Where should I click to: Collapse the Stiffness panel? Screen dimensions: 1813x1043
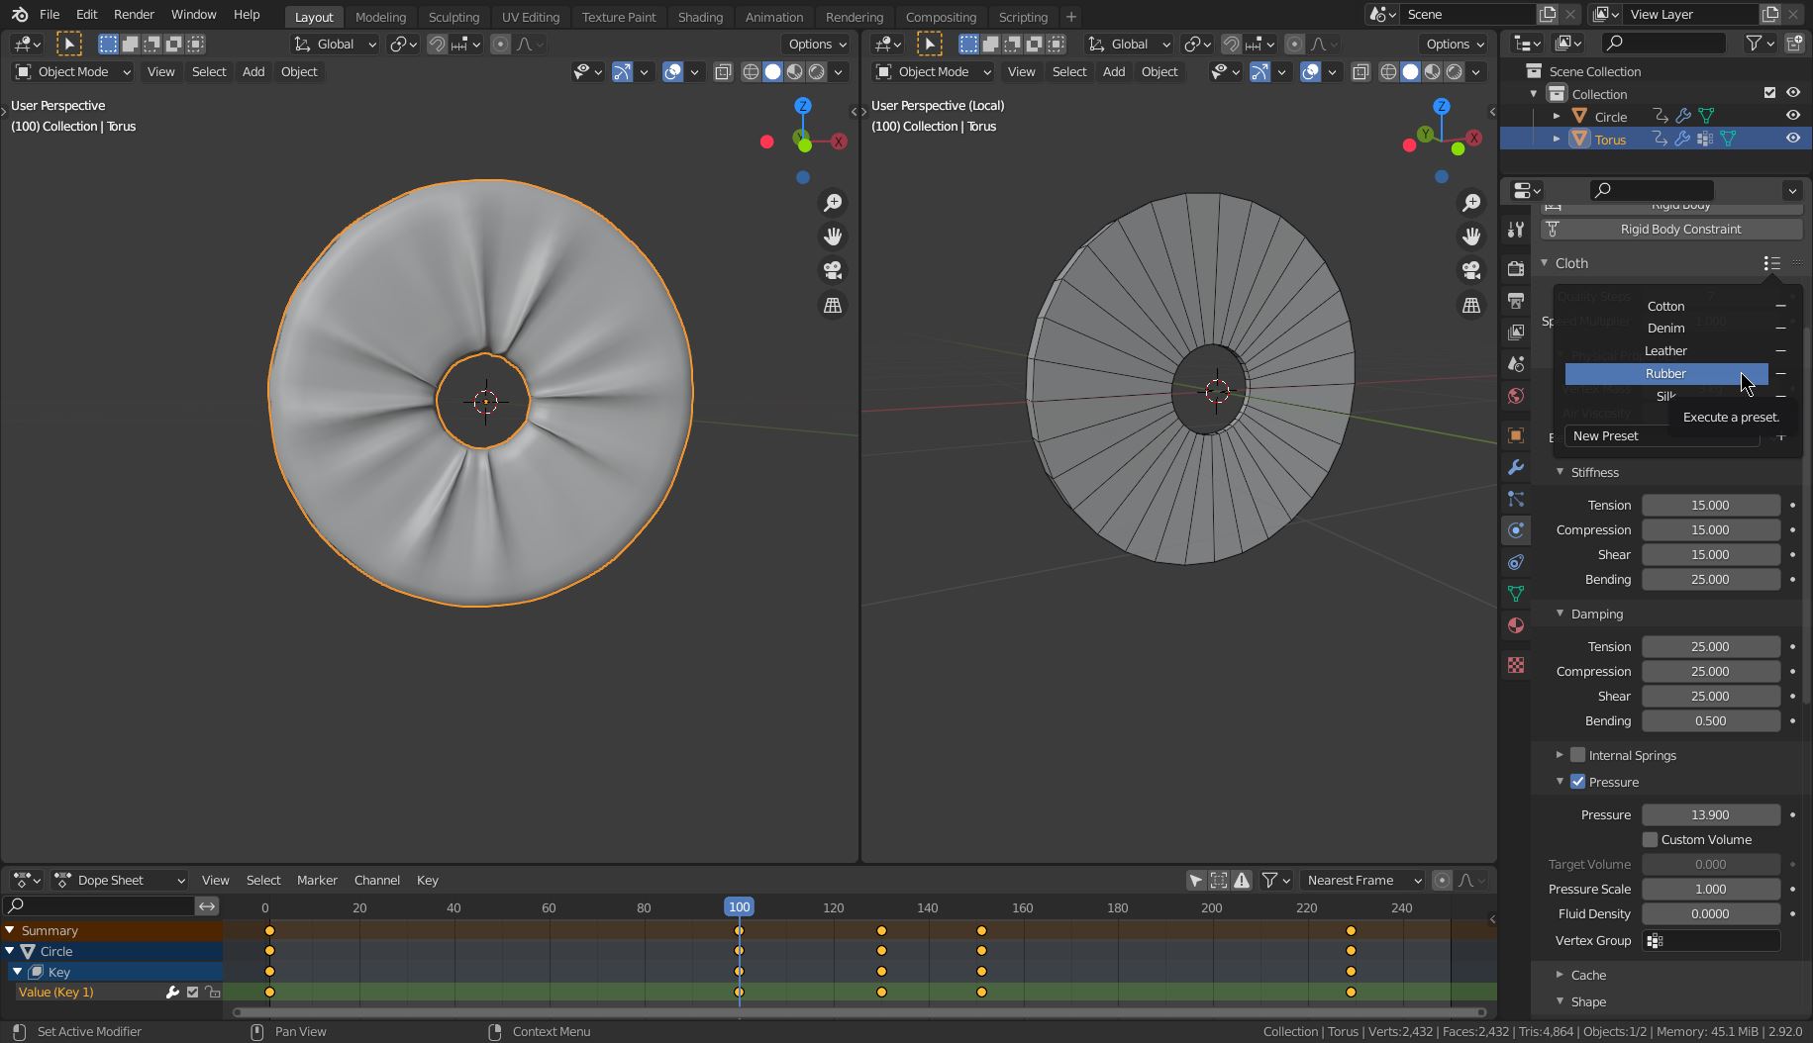coord(1560,472)
